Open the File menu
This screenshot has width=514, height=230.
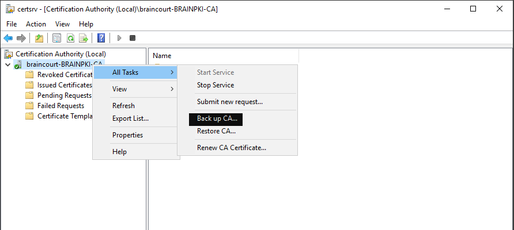point(12,24)
